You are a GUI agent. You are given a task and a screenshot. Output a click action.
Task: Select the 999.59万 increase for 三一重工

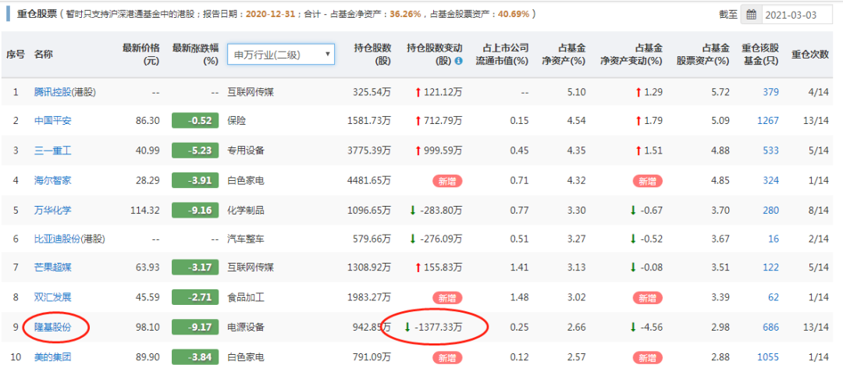point(443,151)
